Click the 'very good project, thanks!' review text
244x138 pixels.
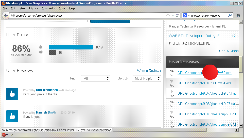click(x=41, y=94)
